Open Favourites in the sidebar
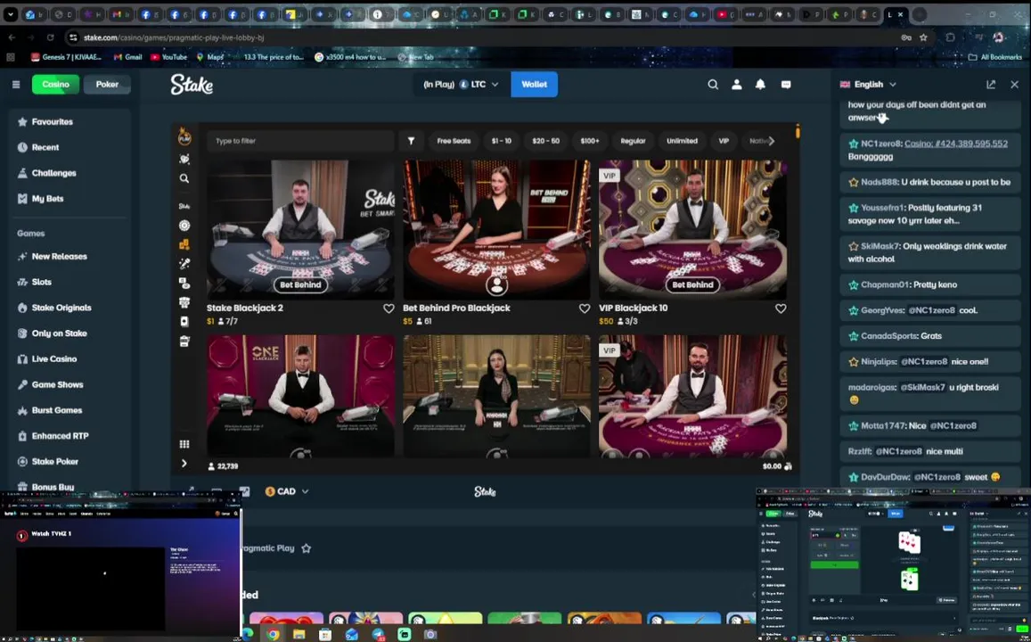The width and height of the screenshot is (1031, 642). (70, 121)
